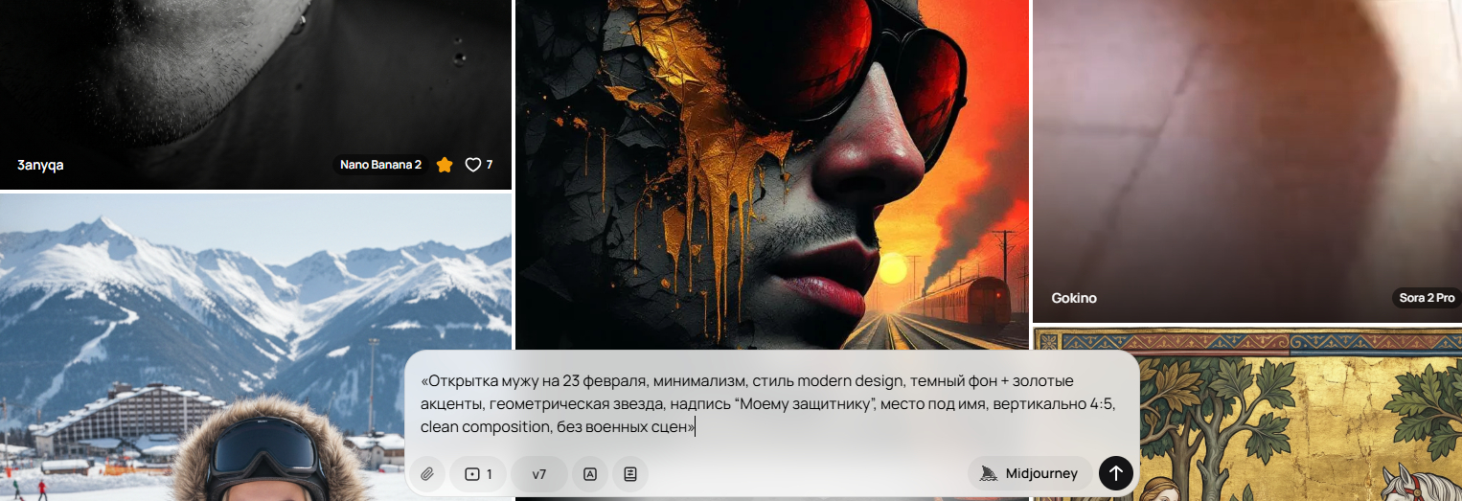
Task: Click the like count 7
Action: click(490, 165)
